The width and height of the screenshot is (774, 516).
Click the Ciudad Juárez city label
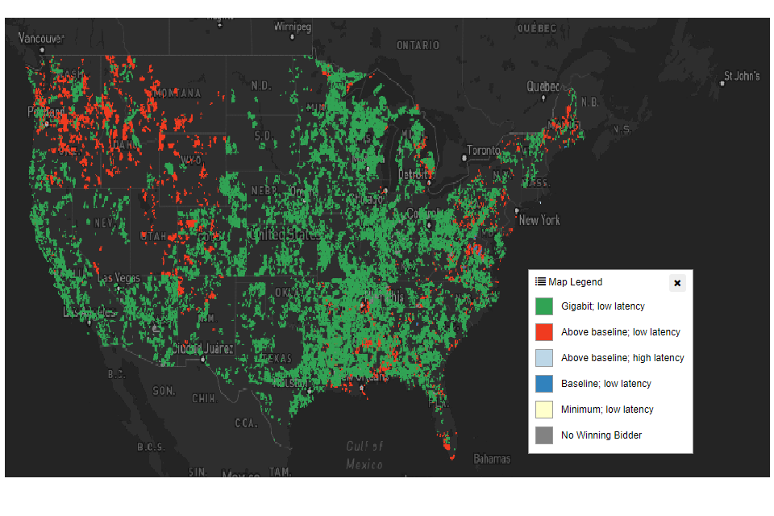(202, 349)
